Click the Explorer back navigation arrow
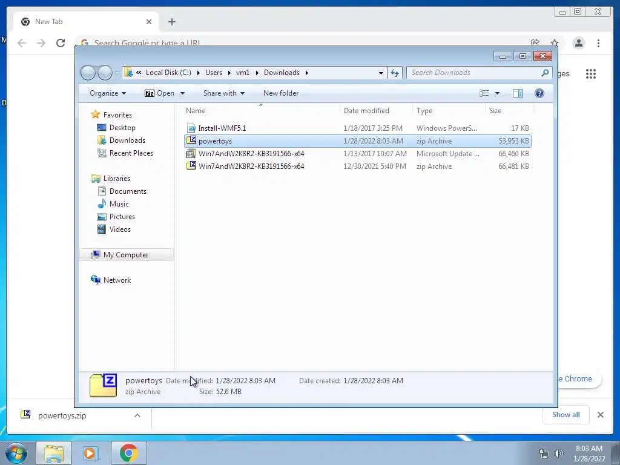The height and width of the screenshot is (465, 620). [x=88, y=73]
